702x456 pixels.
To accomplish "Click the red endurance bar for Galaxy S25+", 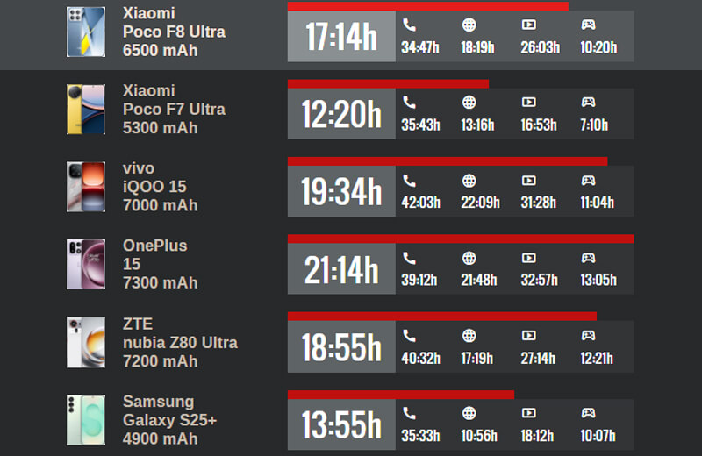I will (400, 395).
